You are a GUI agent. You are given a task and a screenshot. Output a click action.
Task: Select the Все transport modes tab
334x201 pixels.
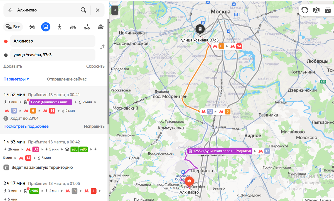[x=13, y=27]
